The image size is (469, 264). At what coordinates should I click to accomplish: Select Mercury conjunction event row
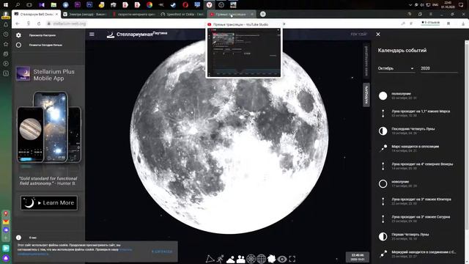point(418,254)
